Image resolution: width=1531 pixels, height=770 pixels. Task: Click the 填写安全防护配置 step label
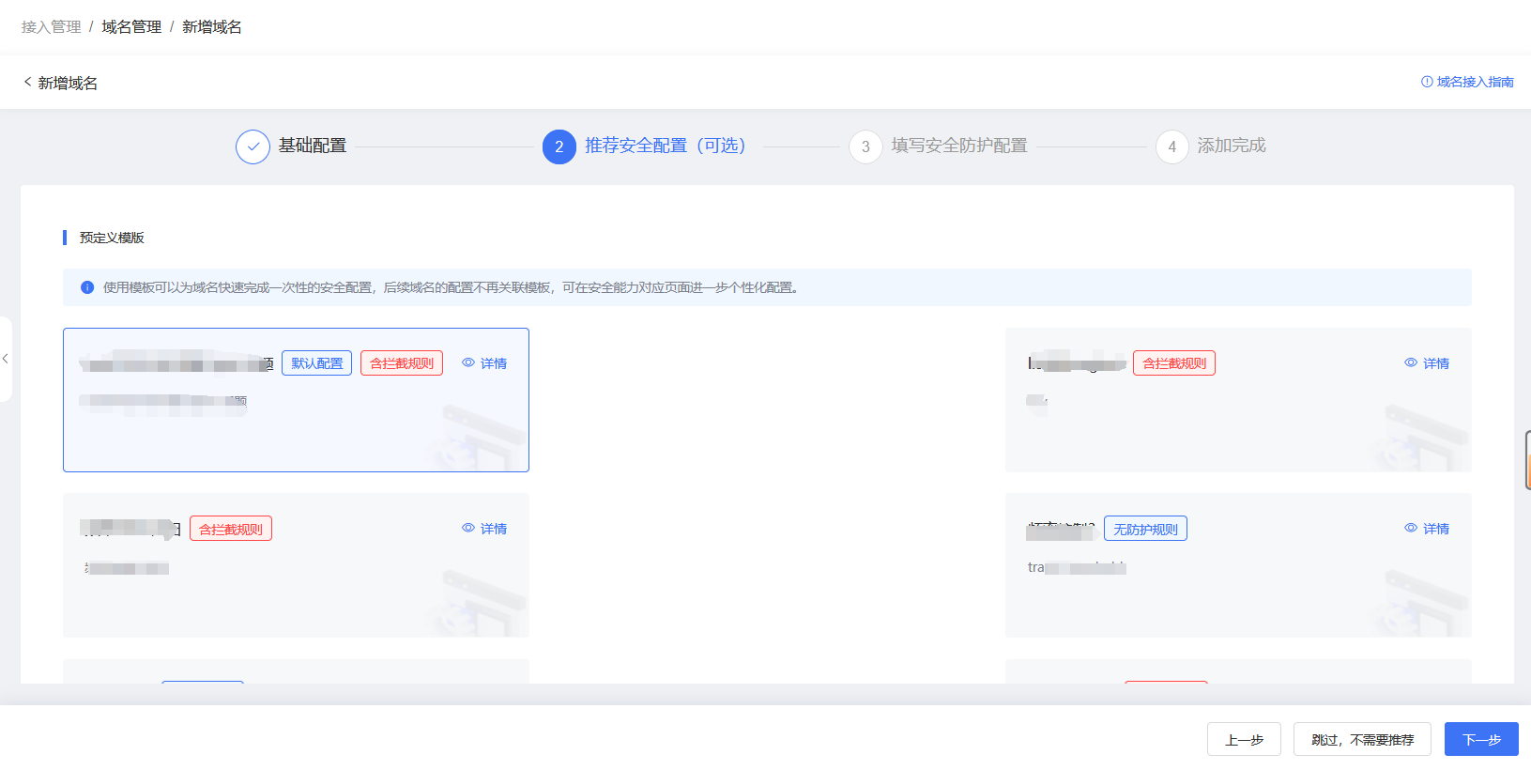pos(959,146)
